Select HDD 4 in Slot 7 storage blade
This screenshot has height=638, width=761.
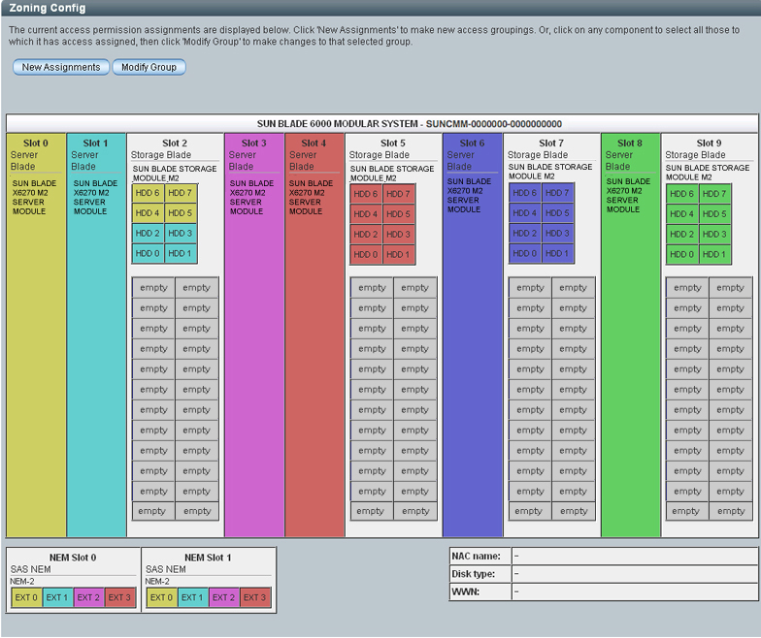(524, 213)
